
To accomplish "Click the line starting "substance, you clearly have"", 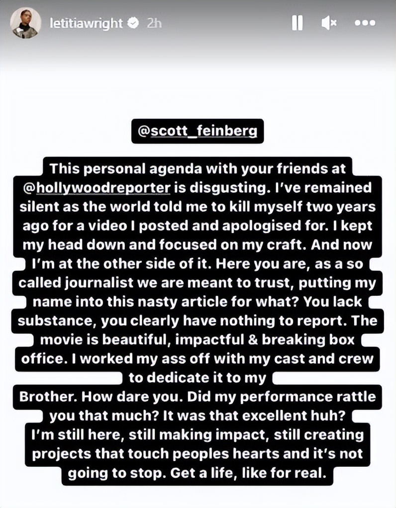I will pyautogui.click(x=197, y=321).
